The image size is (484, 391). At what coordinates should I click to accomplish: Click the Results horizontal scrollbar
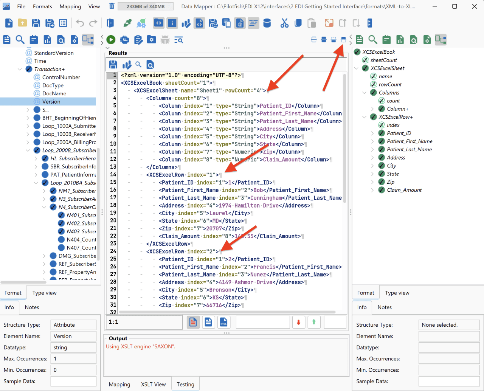(227, 312)
